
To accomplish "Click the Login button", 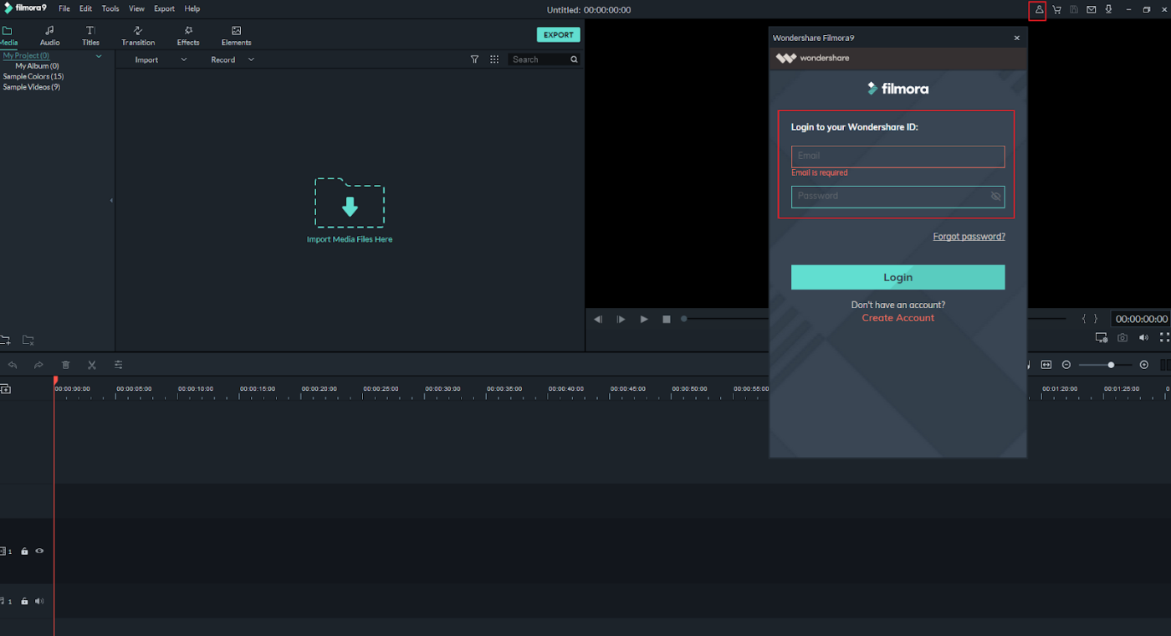I will point(897,277).
